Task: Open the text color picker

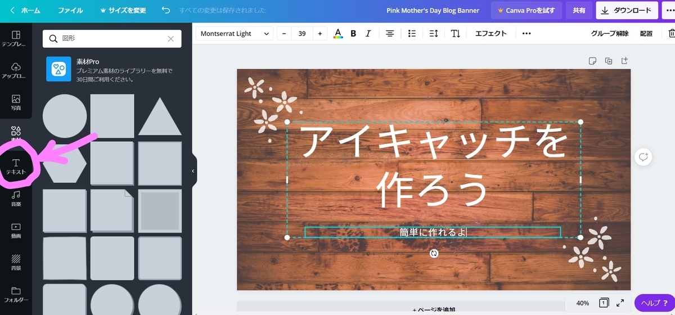Action: click(337, 34)
